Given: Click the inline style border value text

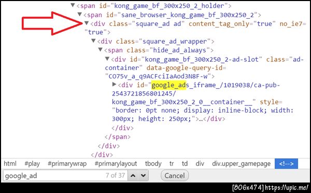Looking at the screenshot, I should [148, 111].
